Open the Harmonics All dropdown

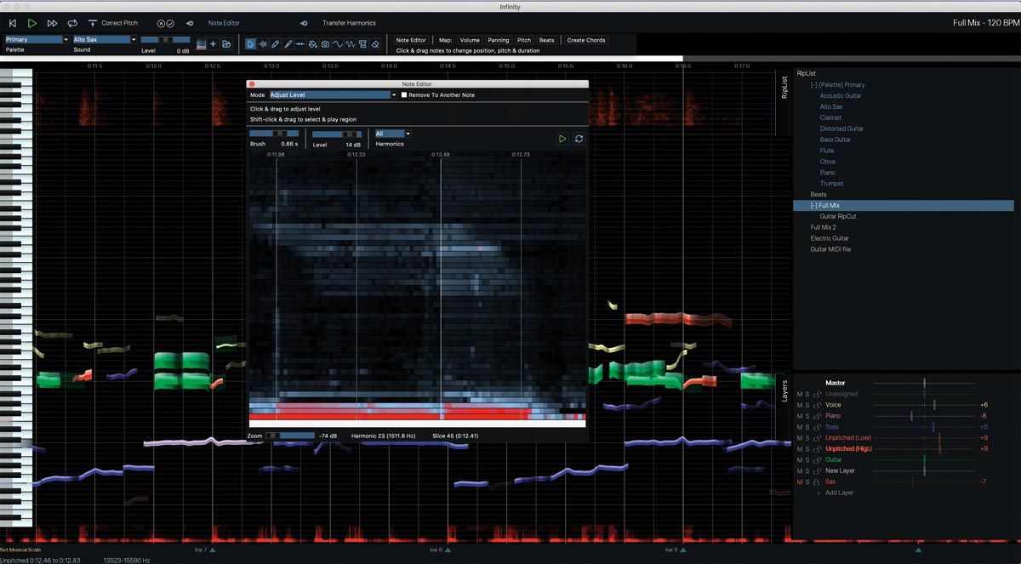(x=393, y=134)
